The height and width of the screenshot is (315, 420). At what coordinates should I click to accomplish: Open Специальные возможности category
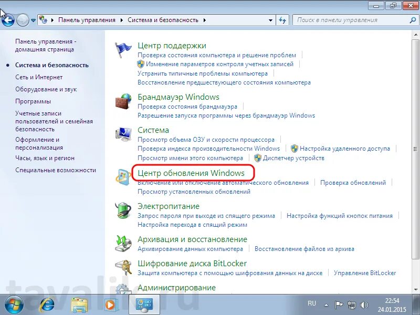pyautogui.click(x=56, y=170)
